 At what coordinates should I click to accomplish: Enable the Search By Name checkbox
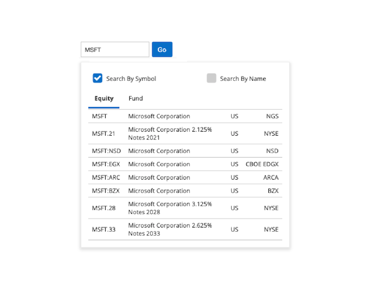click(x=211, y=78)
